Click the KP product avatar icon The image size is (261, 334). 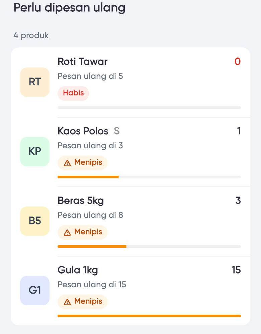coord(35,152)
